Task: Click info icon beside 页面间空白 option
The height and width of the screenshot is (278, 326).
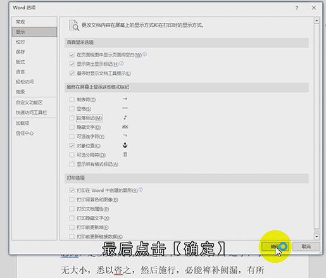Action: pyautogui.click(x=144, y=54)
